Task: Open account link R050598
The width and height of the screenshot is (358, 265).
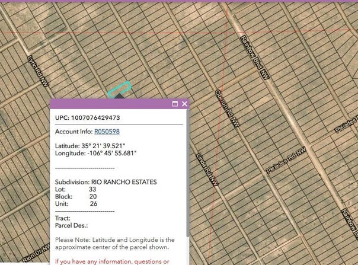Action: [107, 132]
